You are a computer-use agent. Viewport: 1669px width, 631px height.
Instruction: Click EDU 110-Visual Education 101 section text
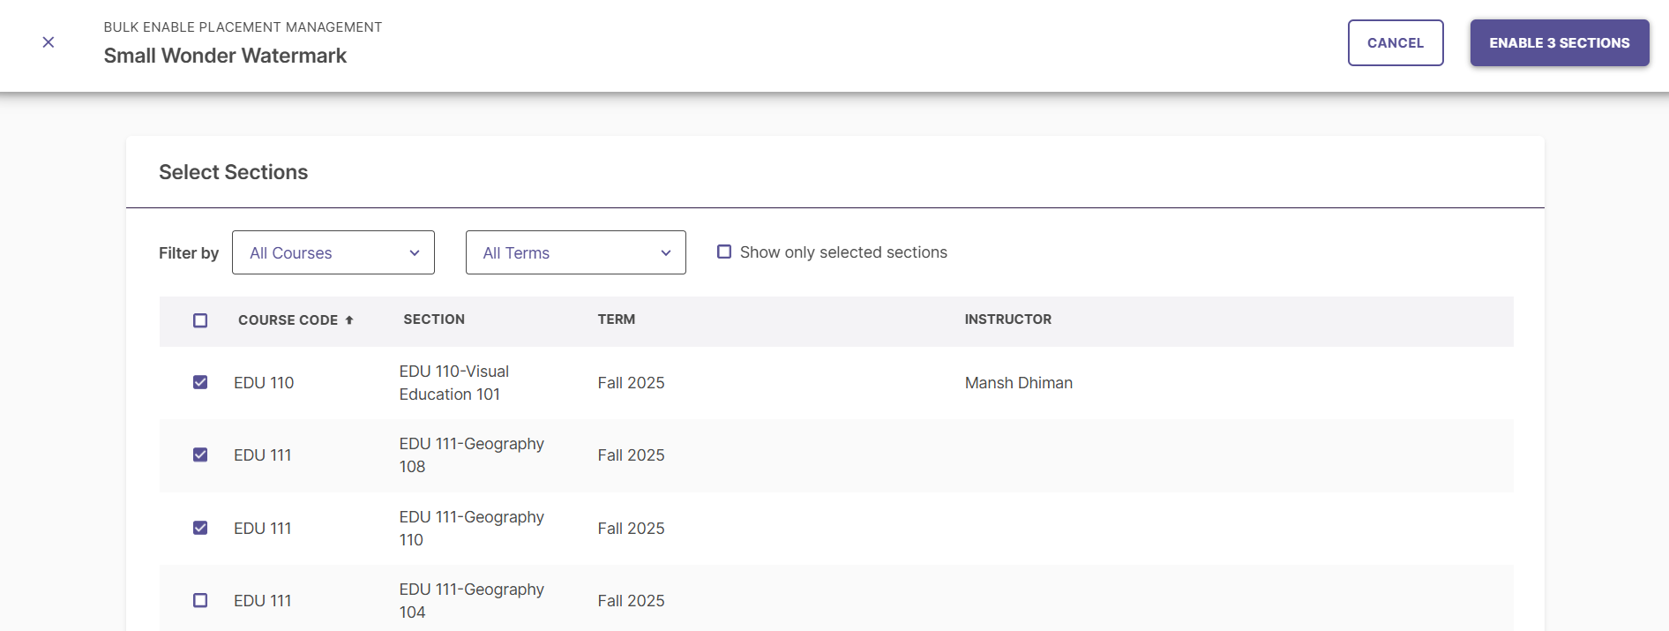coord(454,383)
